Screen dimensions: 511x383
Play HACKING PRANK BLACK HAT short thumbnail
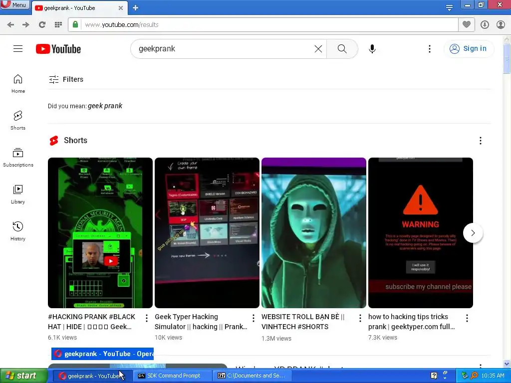[x=100, y=232]
